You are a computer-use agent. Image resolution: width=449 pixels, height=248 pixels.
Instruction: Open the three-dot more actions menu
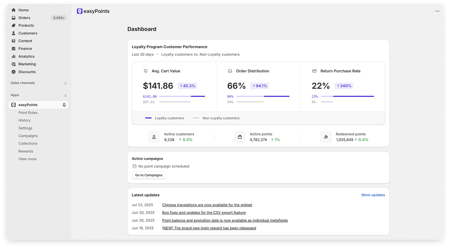437,11
